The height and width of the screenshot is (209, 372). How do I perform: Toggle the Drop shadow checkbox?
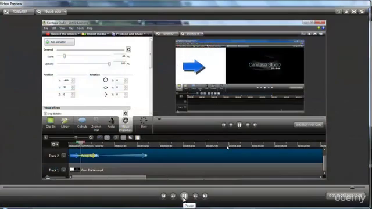tap(45, 114)
